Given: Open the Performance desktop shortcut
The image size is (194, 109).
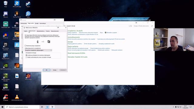Looking at the screenshot, I should pyautogui.click(x=5, y=87).
